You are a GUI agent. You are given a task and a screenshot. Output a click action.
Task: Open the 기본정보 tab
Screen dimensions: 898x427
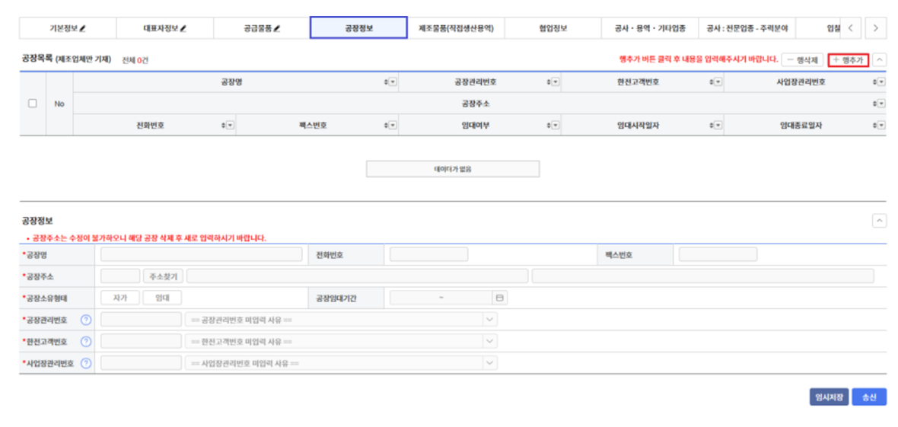(x=68, y=27)
